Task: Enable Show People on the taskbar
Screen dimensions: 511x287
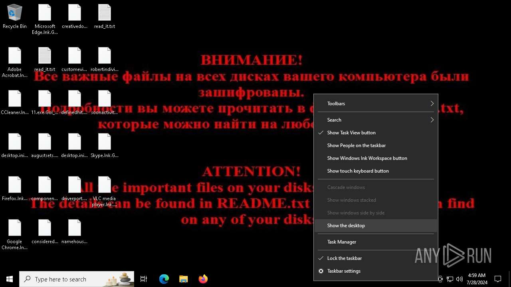Action: click(x=376, y=145)
